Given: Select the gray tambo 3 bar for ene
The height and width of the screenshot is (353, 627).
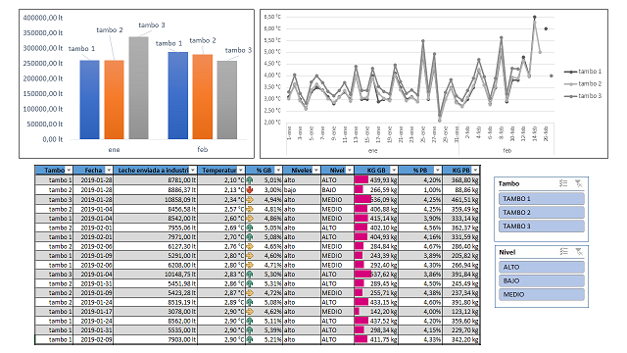Looking at the screenshot, I should point(138,88).
